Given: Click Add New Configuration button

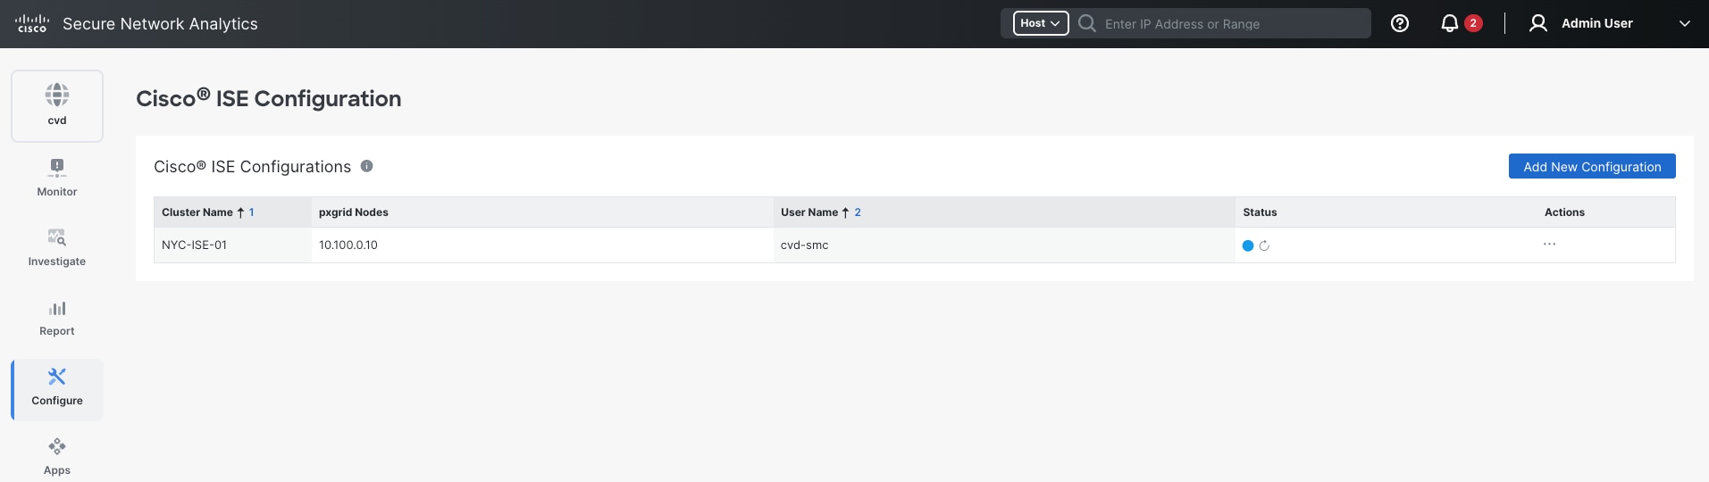Looking at the screenshot, I should click(1592, 166).
